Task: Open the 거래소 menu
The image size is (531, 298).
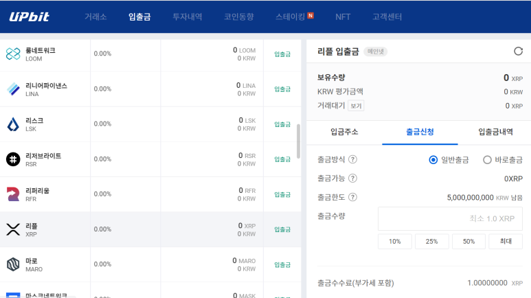Action: tap(95, 16)
